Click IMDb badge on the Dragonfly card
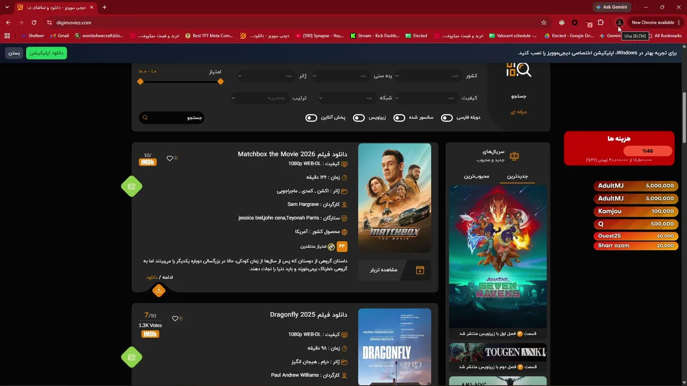 (x=150, y=334)
